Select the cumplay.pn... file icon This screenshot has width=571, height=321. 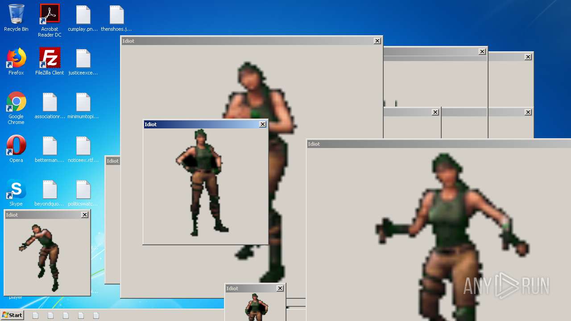(83, 18)
